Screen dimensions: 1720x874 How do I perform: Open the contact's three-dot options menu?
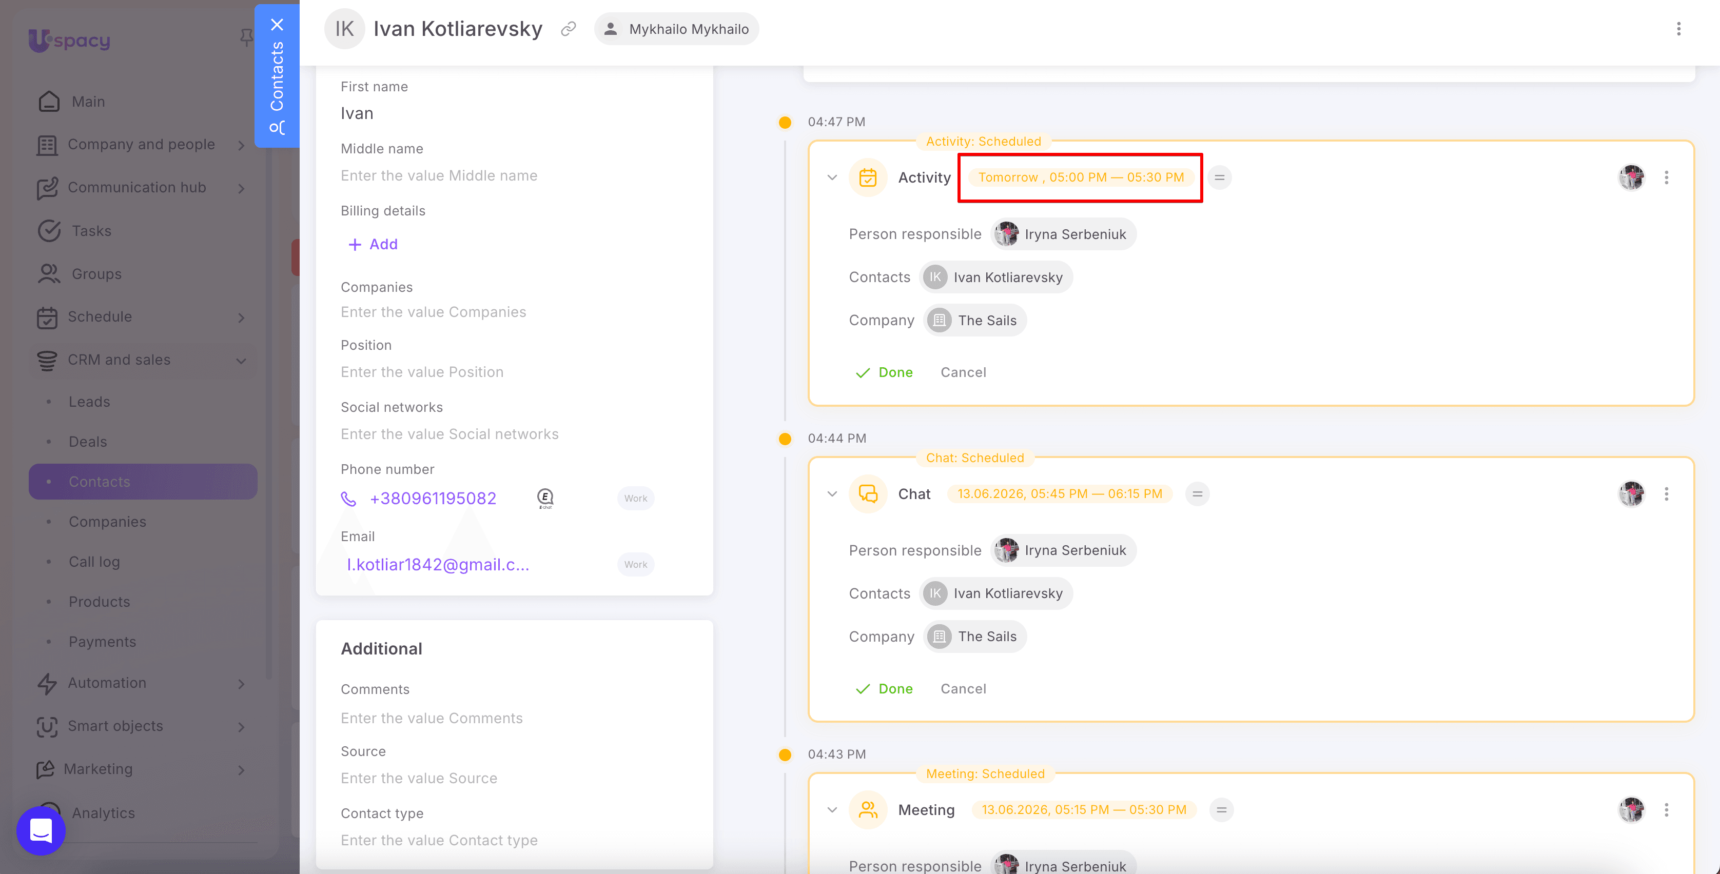1678,29
